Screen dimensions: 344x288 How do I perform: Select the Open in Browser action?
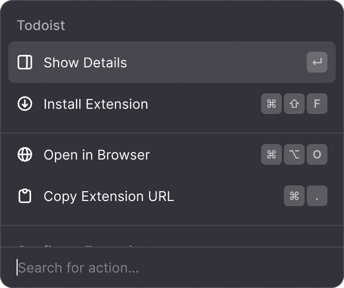(x=97, y=155)
